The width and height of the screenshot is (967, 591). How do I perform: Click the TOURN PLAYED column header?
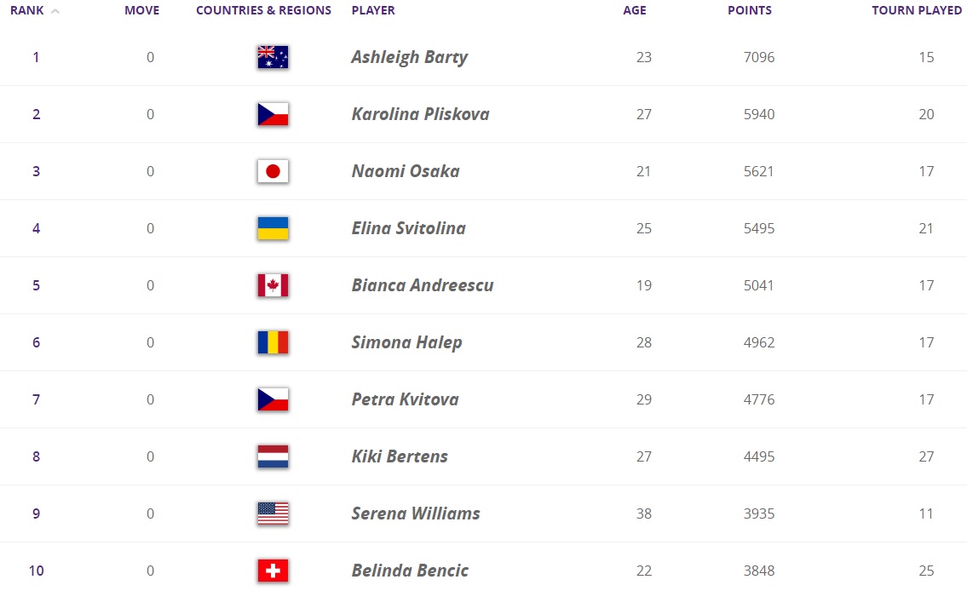[916, 11]
